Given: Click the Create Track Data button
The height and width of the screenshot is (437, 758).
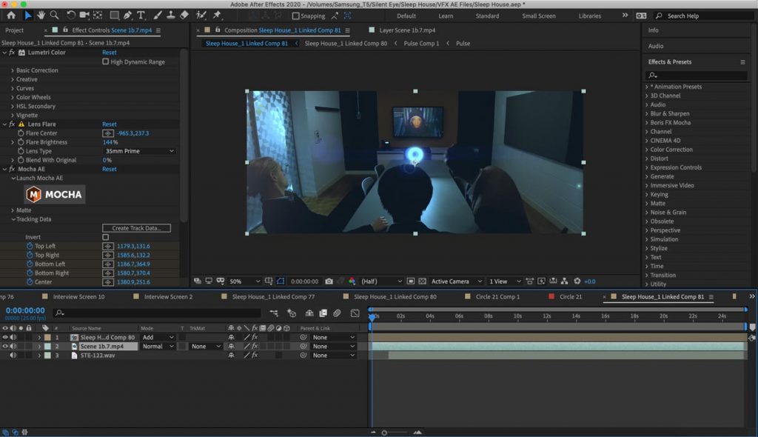Looking at the screenshot, I should click(x=136, y=228).
